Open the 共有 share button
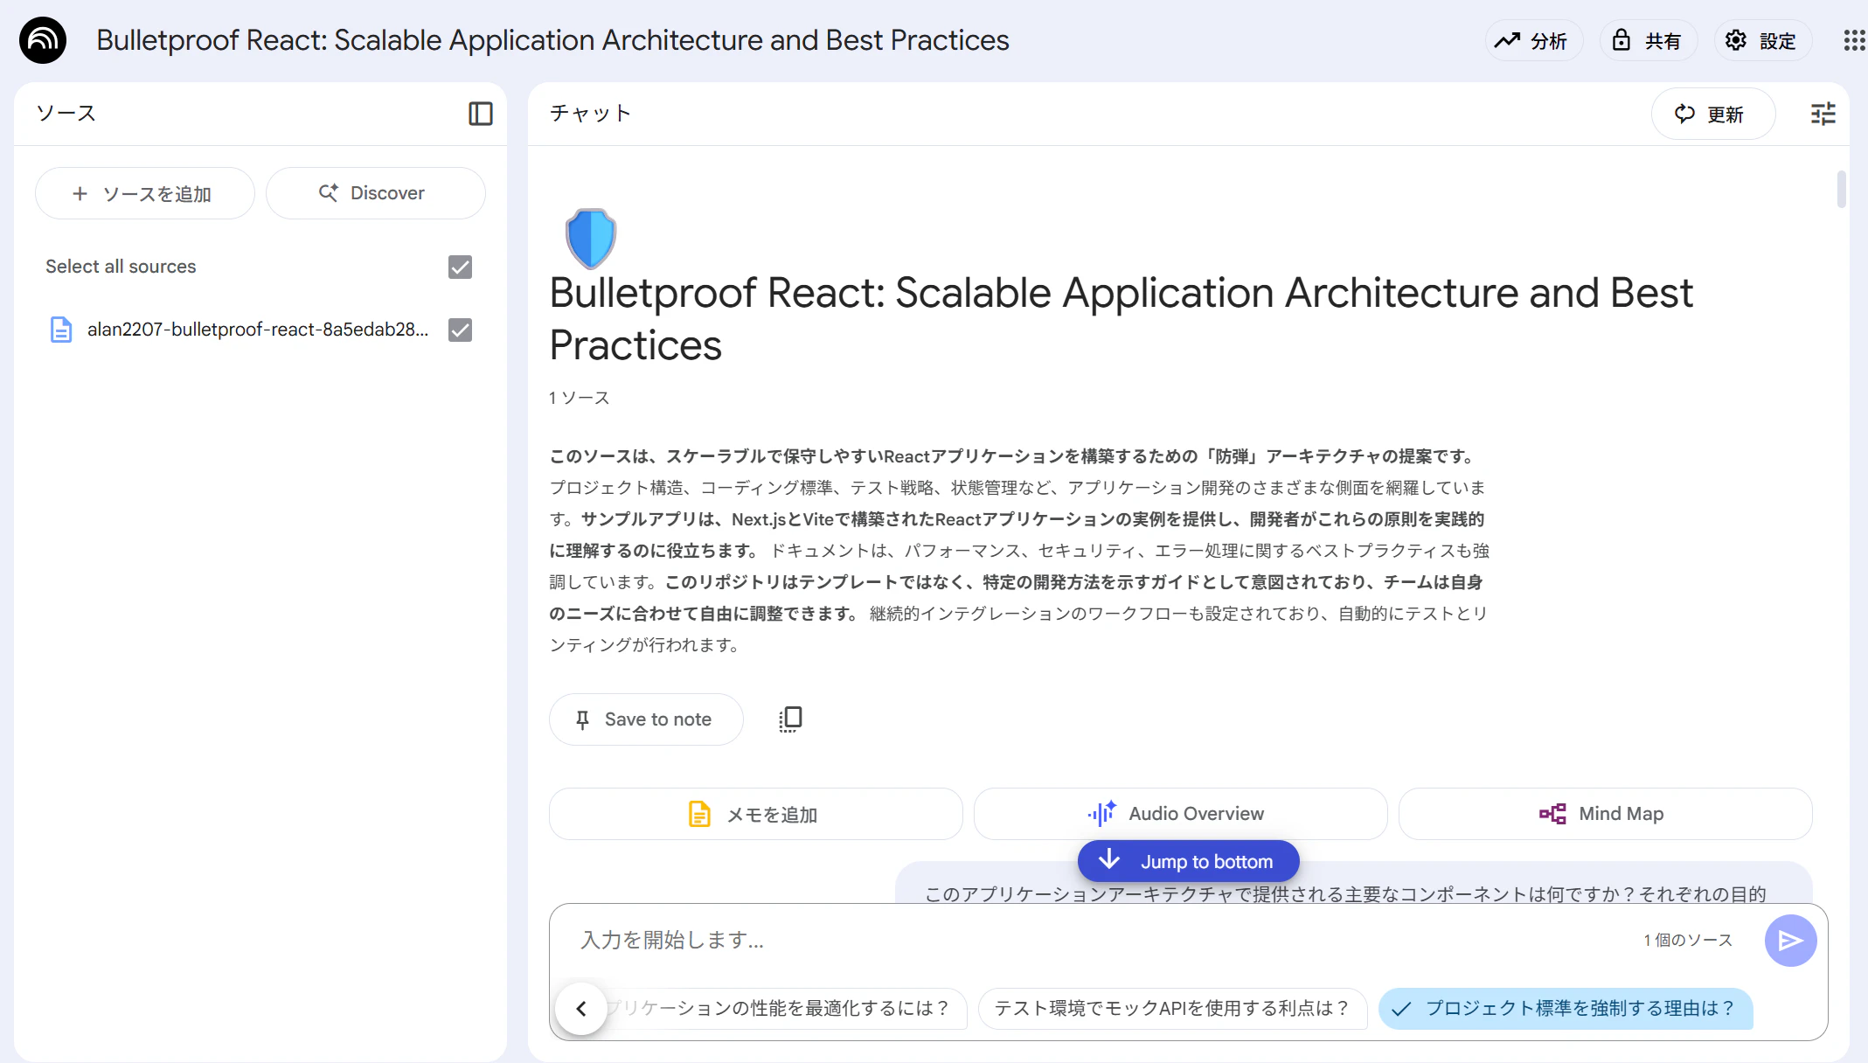The height and width of the screenshot is (1063, 1868). click(x=1648, y=40)
